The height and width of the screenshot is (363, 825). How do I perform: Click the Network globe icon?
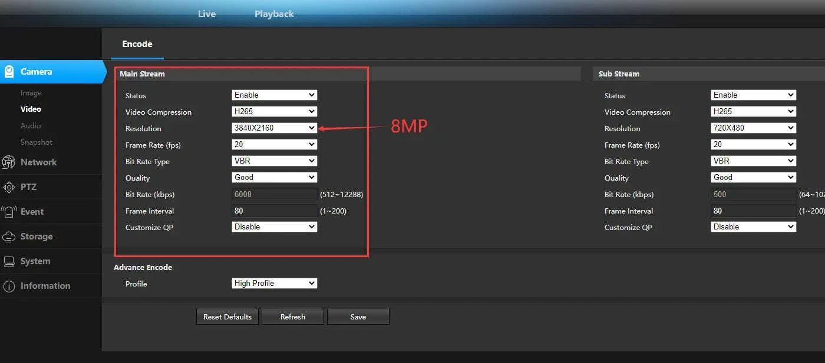(9, 162)
